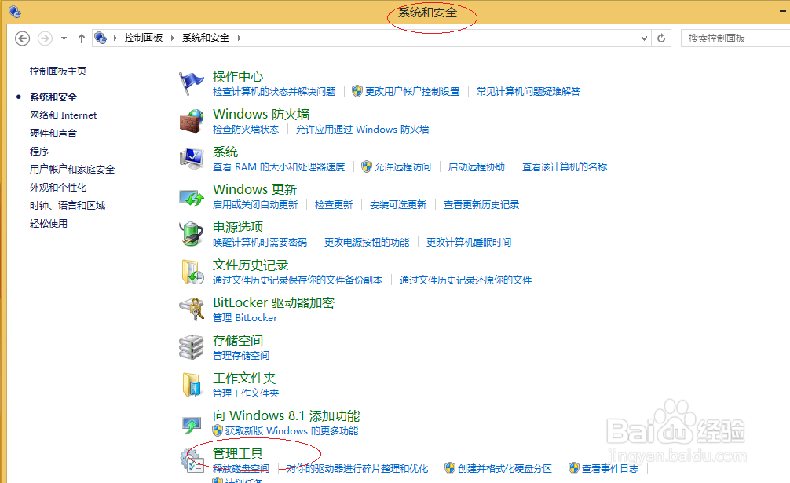Open the Power Options battery icon

[x=192, y=234]
